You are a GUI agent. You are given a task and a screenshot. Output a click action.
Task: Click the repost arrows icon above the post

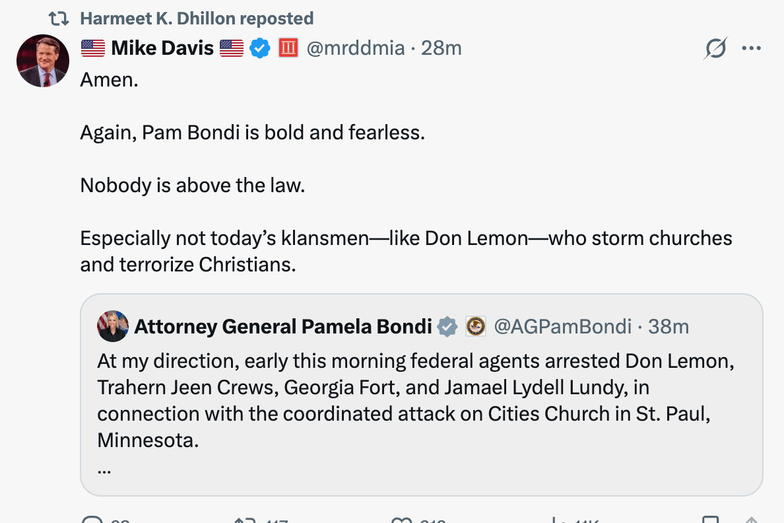59,18
